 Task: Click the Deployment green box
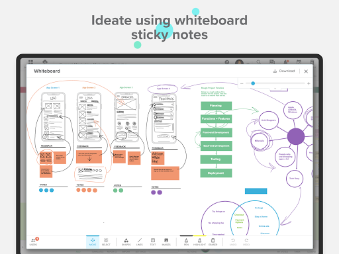pyautogui.click(x=216, y=173)
